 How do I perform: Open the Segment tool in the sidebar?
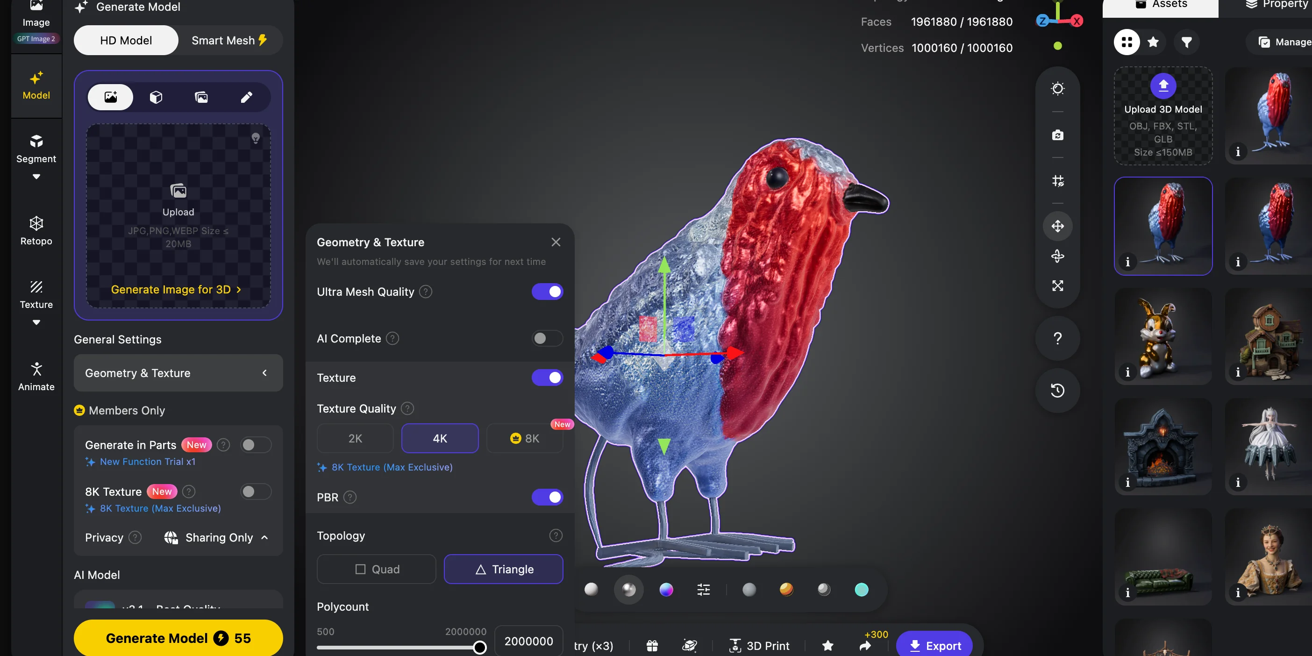(36, 148)
